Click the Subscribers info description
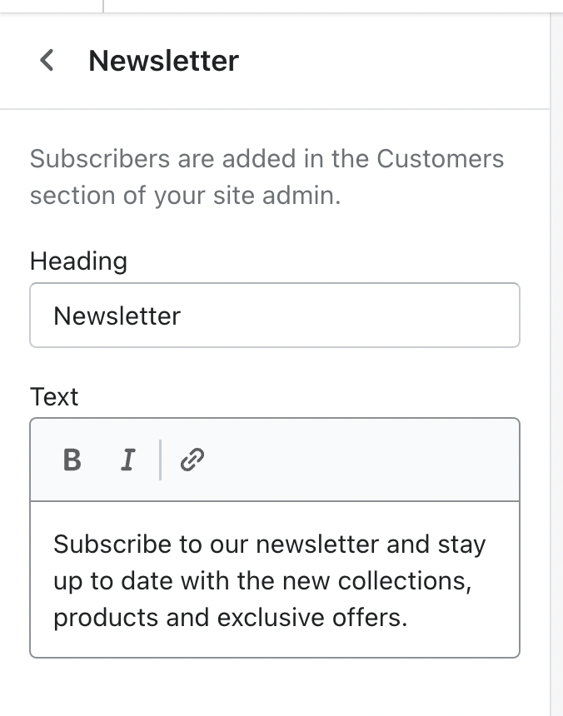 pos(267,177)
